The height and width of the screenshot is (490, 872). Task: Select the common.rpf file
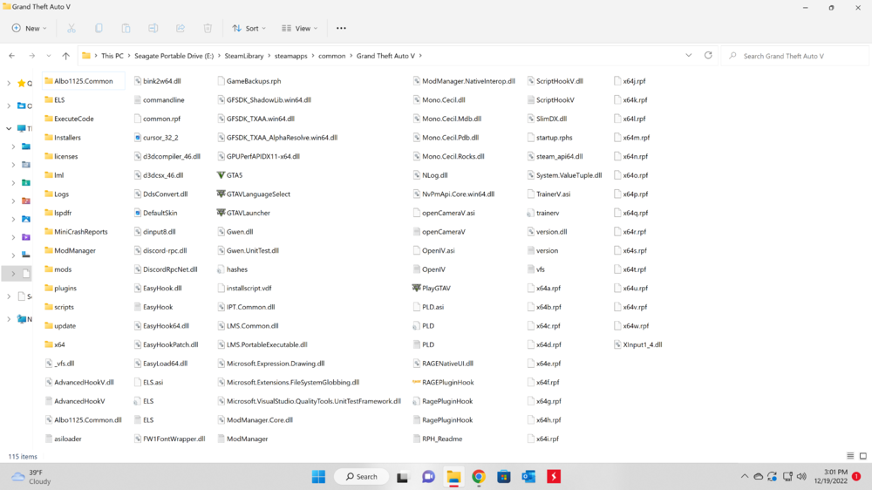coord(157,119)
